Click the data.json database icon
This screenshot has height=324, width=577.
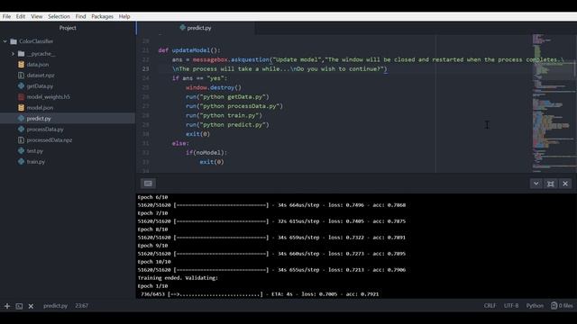click(x=21, y=65)
